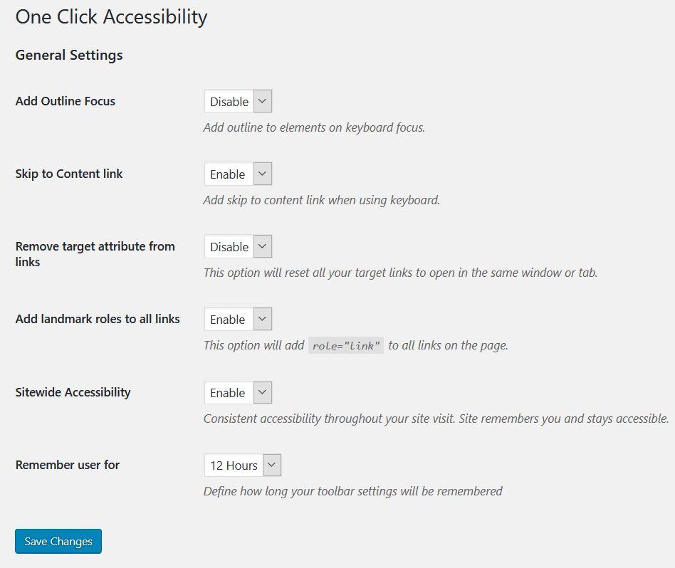Open the Add Outline Focus dropdown

238,102
